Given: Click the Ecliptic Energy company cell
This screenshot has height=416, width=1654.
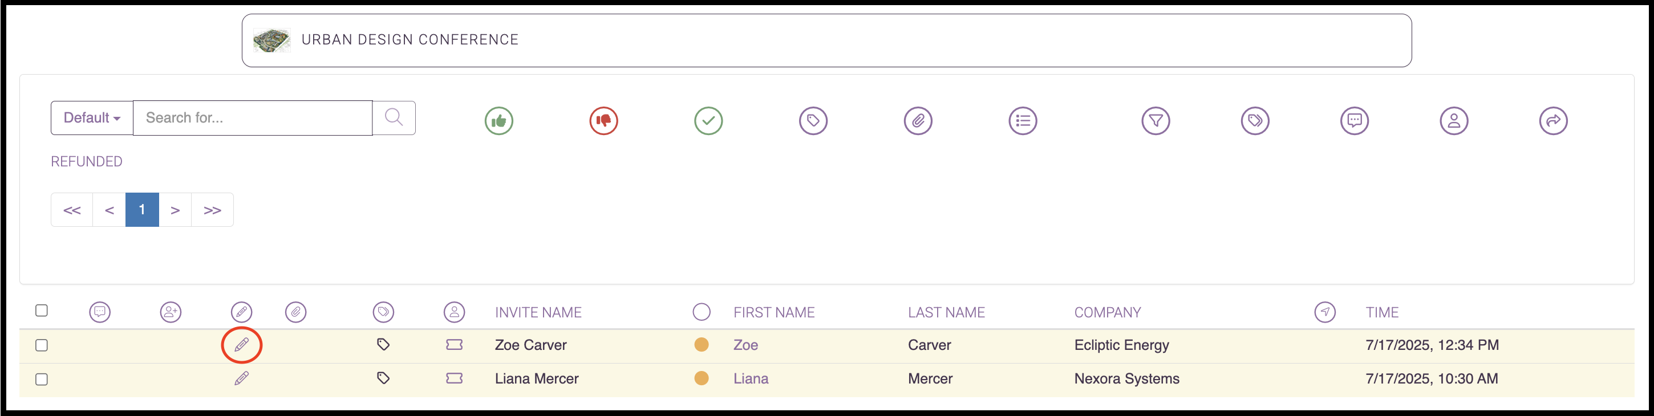Looking at the screenshot, I should (x=1122, y=345).
